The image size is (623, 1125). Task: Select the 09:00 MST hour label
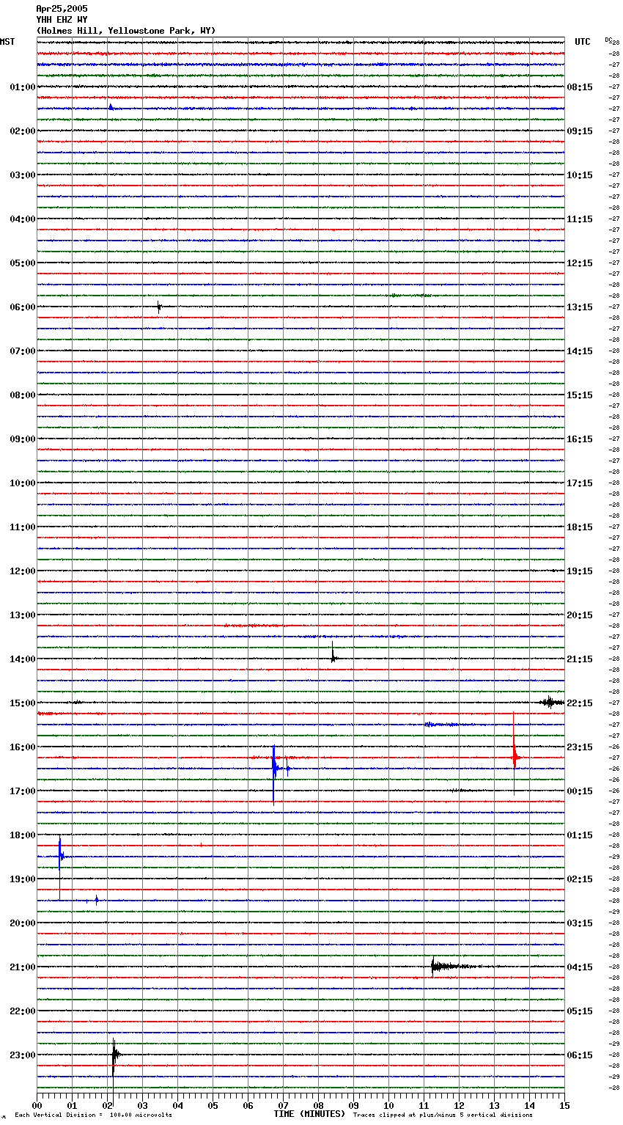click(x=22, y=439)
